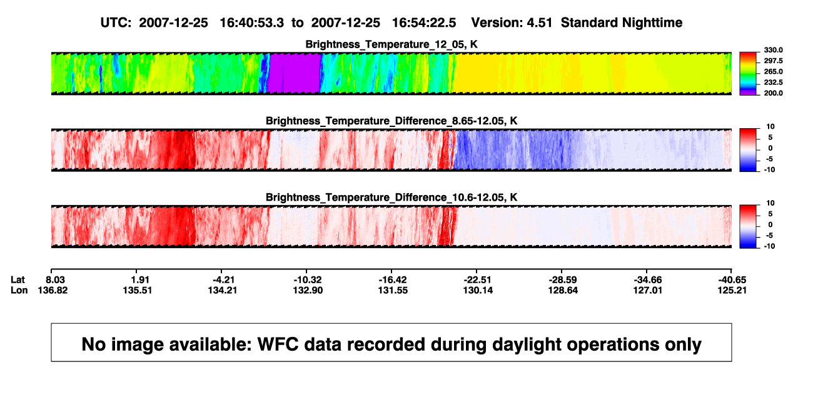Click the longitude value '125.21'

coord(731,290)
